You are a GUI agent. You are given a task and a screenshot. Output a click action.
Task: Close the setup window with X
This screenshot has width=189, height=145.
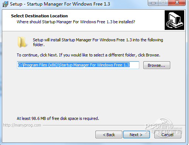177,3
